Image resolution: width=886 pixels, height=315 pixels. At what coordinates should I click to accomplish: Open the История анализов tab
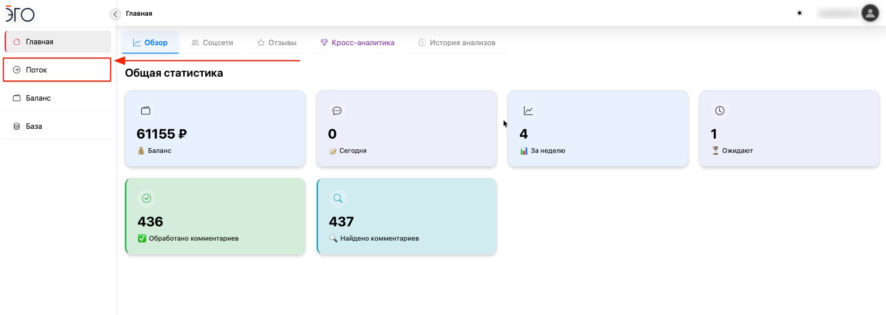457,43
